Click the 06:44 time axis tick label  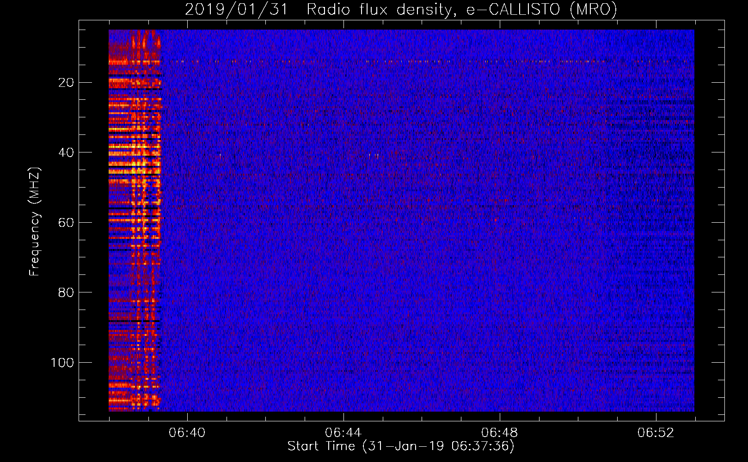click(x=343, y=433)
